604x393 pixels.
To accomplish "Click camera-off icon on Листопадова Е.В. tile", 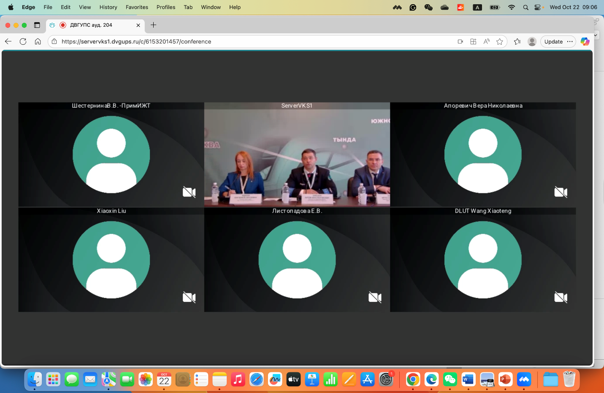I will (x=375, y=298).
